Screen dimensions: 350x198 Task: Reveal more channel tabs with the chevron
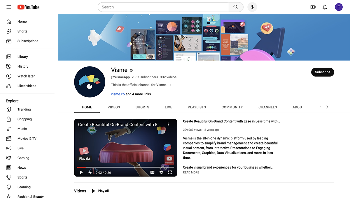click(x=327, y=107)
